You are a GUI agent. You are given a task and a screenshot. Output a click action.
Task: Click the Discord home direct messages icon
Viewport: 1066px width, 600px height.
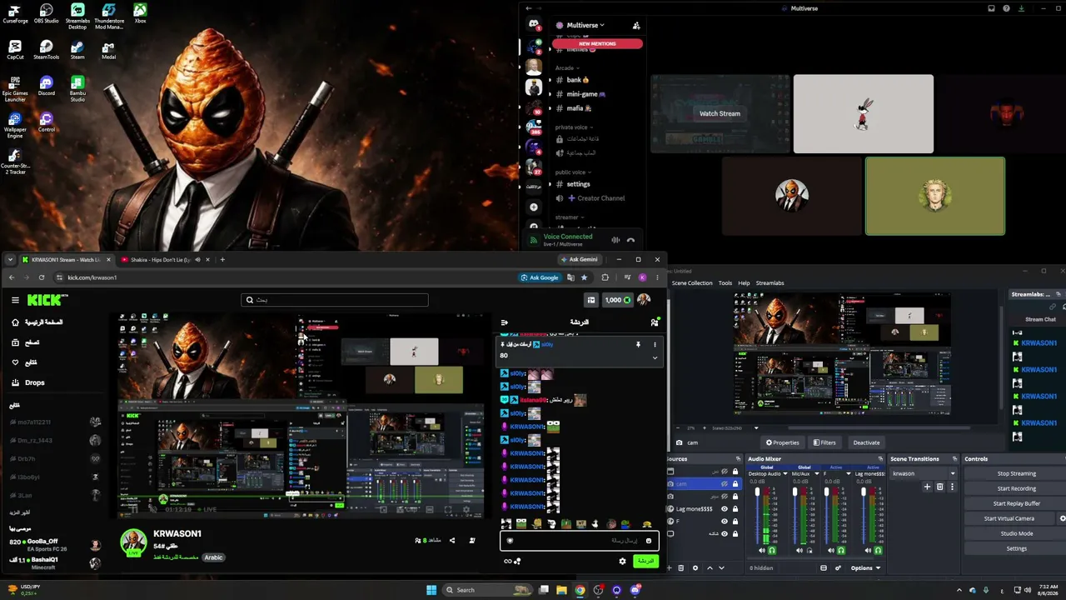click(534, 25)
